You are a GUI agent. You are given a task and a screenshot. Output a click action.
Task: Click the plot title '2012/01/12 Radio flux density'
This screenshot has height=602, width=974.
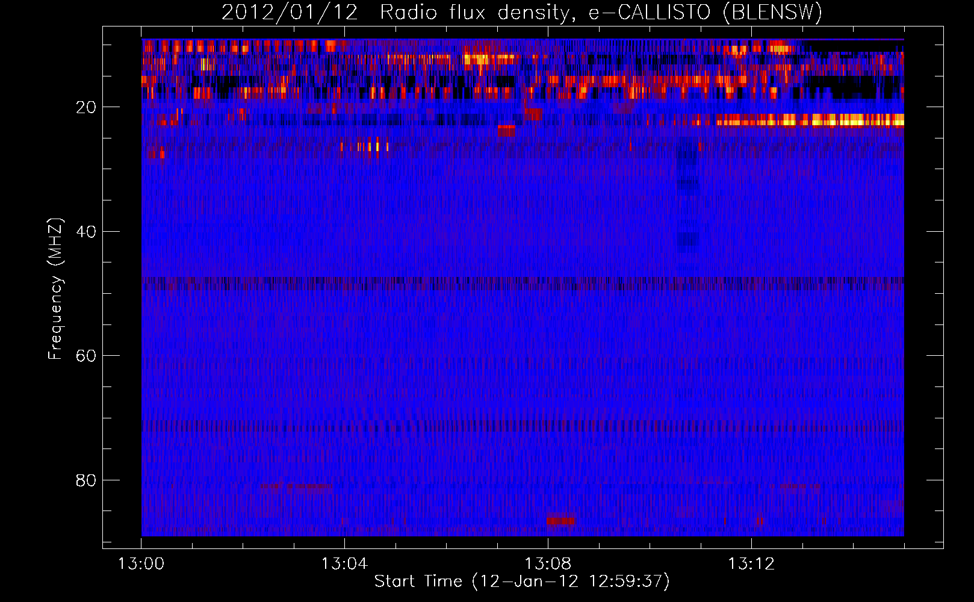point(522,12)
